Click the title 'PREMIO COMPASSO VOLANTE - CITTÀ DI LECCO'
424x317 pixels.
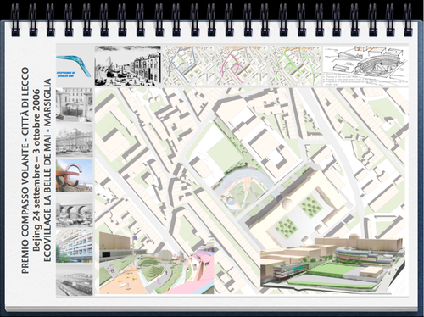point(25,170)
